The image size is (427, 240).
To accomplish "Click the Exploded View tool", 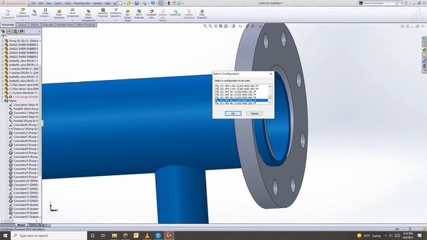I will tap(151, 14).
